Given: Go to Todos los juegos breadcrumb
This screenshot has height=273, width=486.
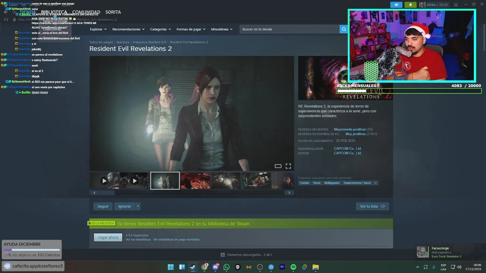Looking at the screenshot, I should pos(101,42).
